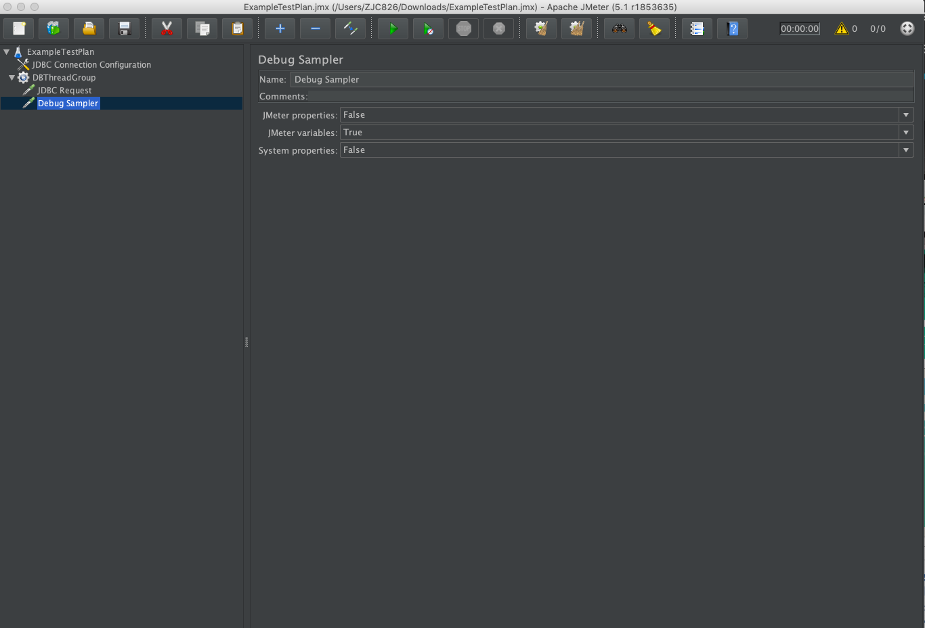The height and width of the screenshot is (628, 925).
Task: Click the warning triangle log indicator
Action: pos(842,28)
